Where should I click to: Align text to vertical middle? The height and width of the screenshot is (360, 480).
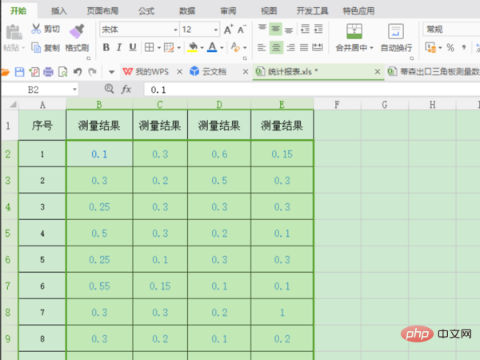coord(275,29)
